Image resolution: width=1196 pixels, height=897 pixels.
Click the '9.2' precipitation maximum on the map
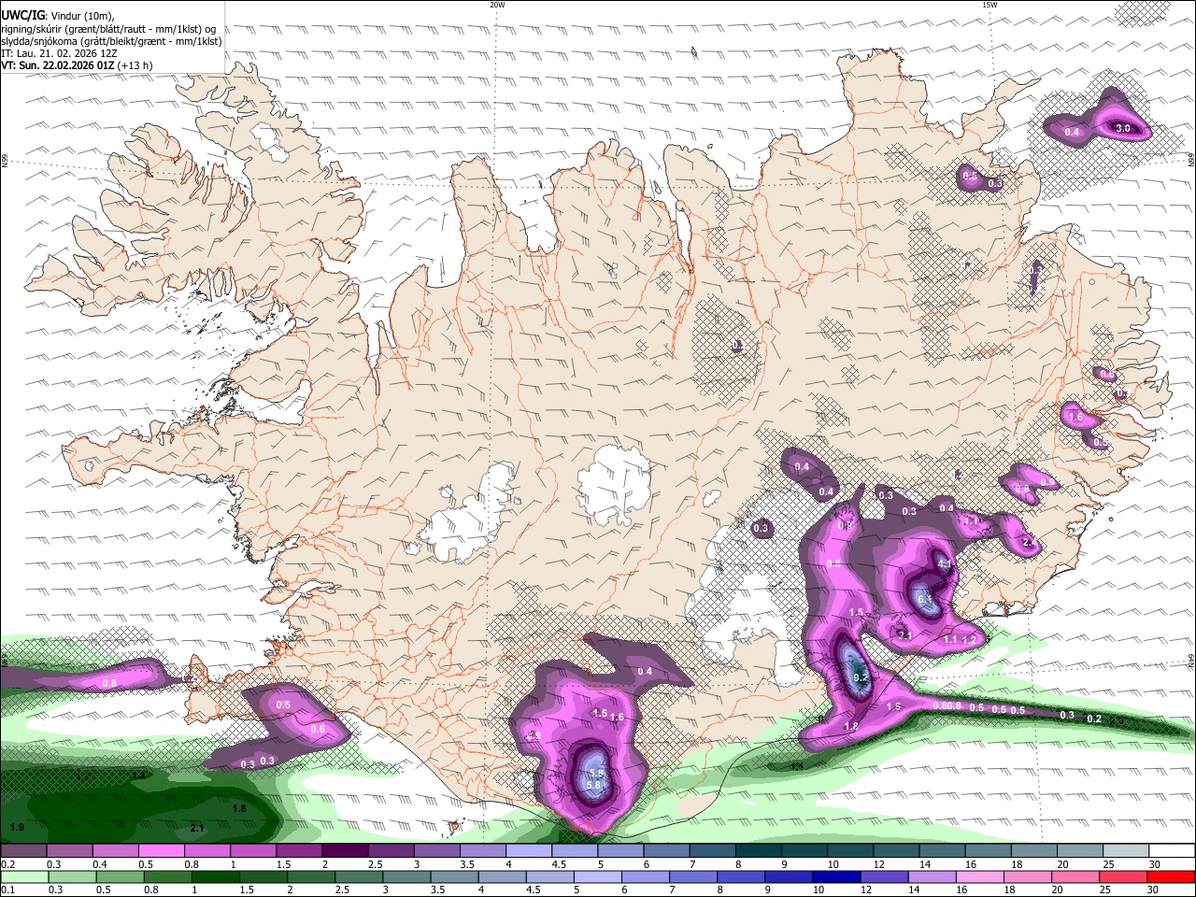861,677
